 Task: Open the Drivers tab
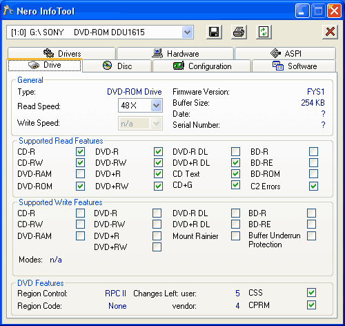pyautogui.click(x=61, y=53)
